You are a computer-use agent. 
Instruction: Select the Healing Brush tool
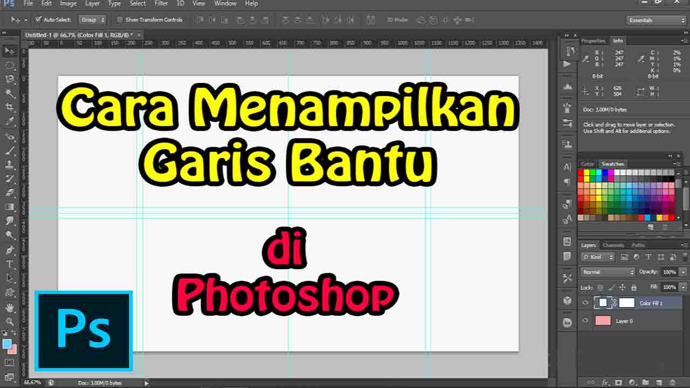[x=10, y=137]
